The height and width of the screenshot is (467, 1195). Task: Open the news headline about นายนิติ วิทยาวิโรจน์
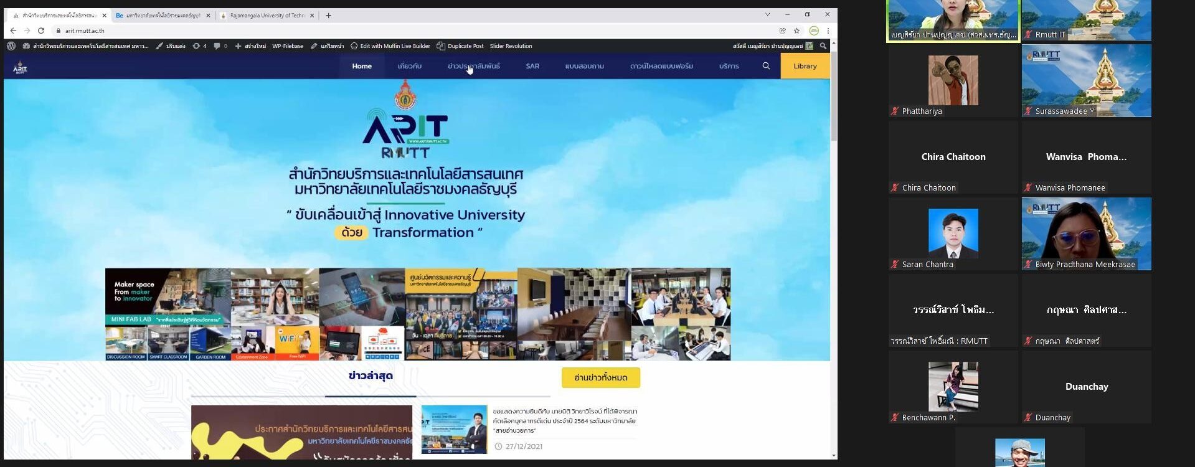pyautogui.click(x=565, y=420)
